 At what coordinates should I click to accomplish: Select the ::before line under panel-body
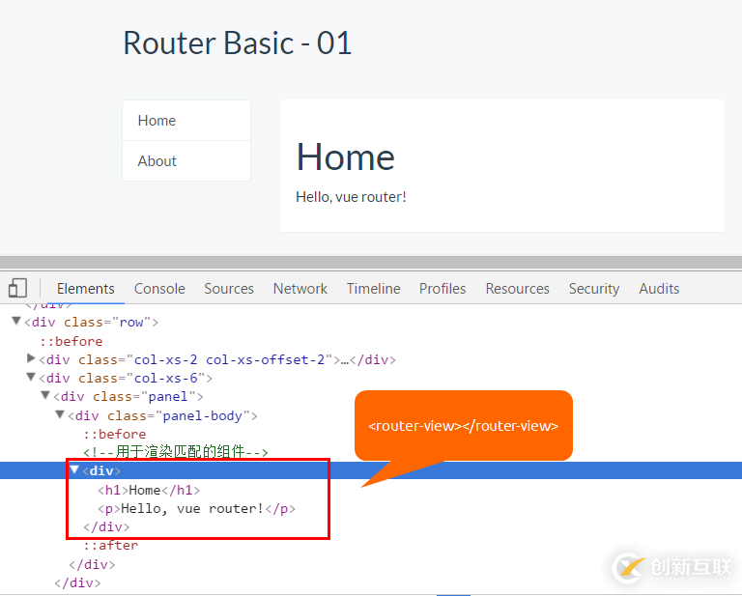(115, 435)
